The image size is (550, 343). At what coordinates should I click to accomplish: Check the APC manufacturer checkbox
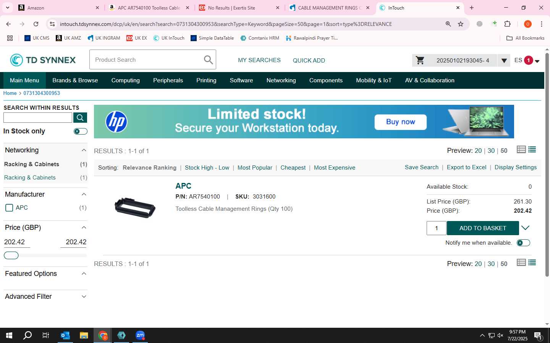[10, 208]
